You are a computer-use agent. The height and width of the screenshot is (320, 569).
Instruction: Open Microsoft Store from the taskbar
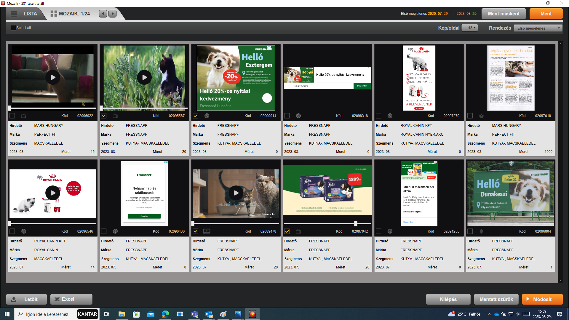tap(136, 314)
